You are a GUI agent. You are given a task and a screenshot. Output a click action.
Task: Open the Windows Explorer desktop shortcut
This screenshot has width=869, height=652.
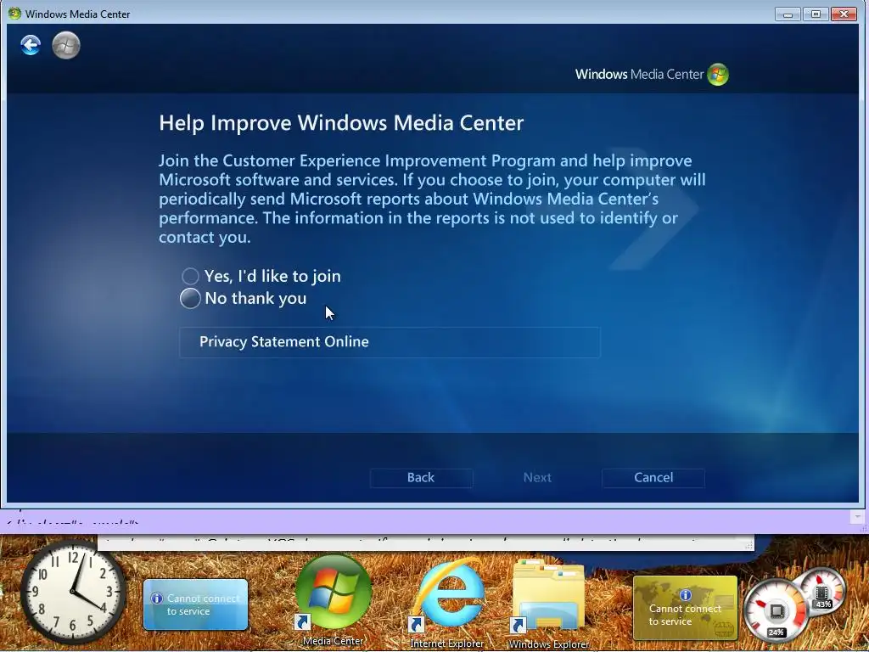[x=549, y=604]
